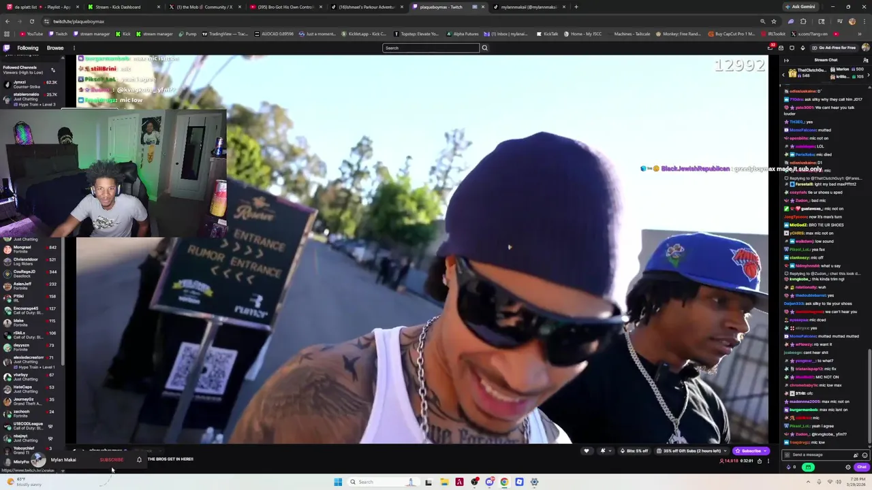Open the Following tab on Twitch
872x490 pixels.
point(28,48)
